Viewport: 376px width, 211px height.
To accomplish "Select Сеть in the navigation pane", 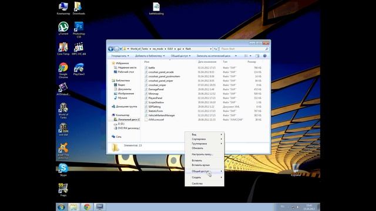I will 119,137.
